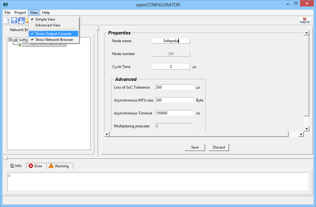Select openPOWERLINK_MN(240) tree item

(x=44, y=45)
